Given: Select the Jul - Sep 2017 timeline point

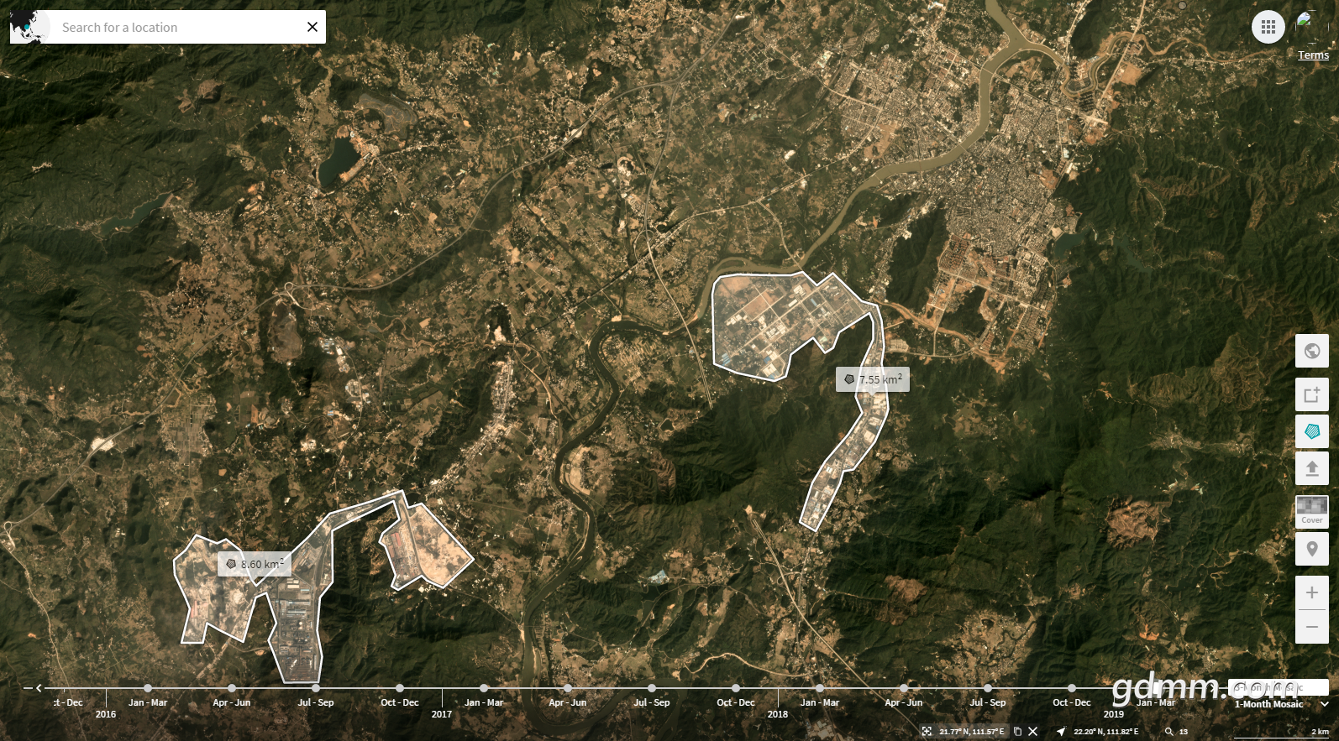Looking at the screenshot, I should [652, 688].
